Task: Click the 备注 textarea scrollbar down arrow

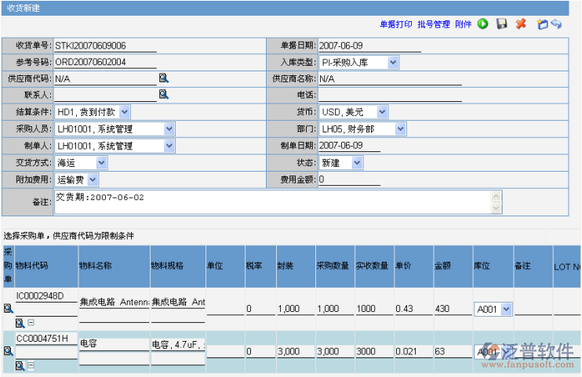Action: (x=495, y=208)
